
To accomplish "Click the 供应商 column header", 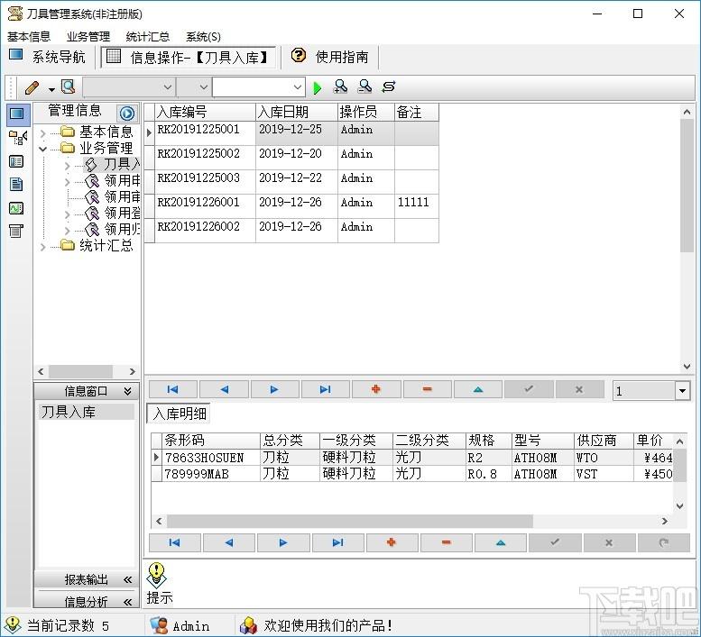I will click(604, 441).
